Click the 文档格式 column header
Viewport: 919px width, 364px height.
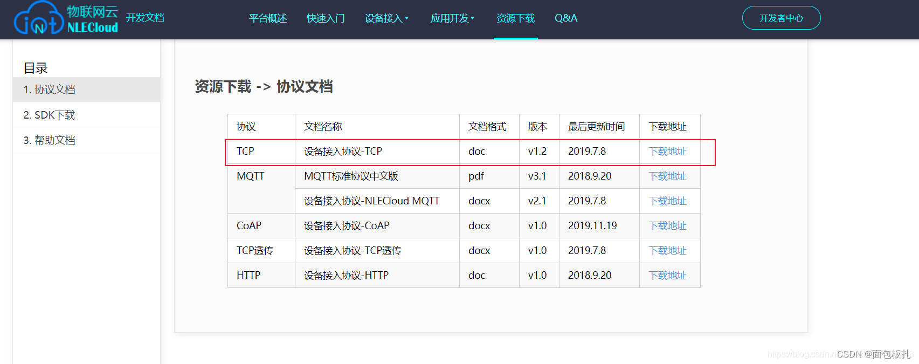(x=489, y=127)
